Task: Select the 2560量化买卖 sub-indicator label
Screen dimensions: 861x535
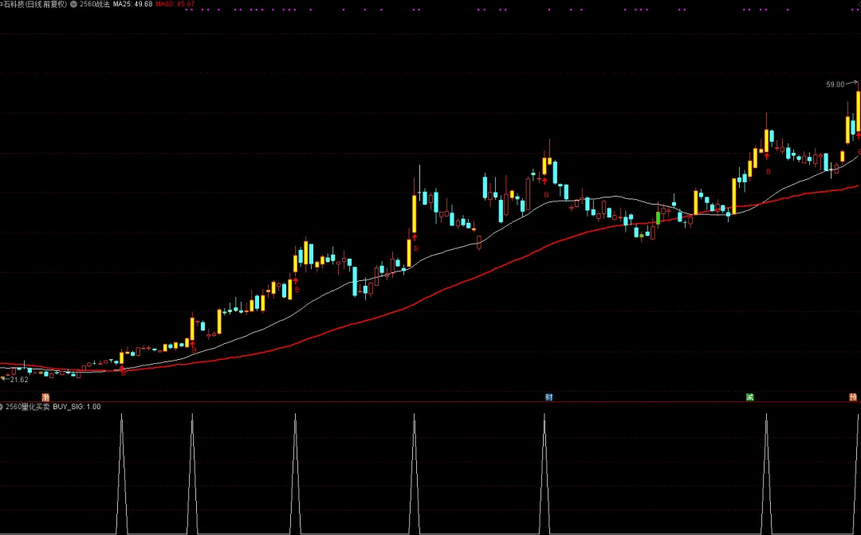Action: pyautogui.click(x=27, y=407)
